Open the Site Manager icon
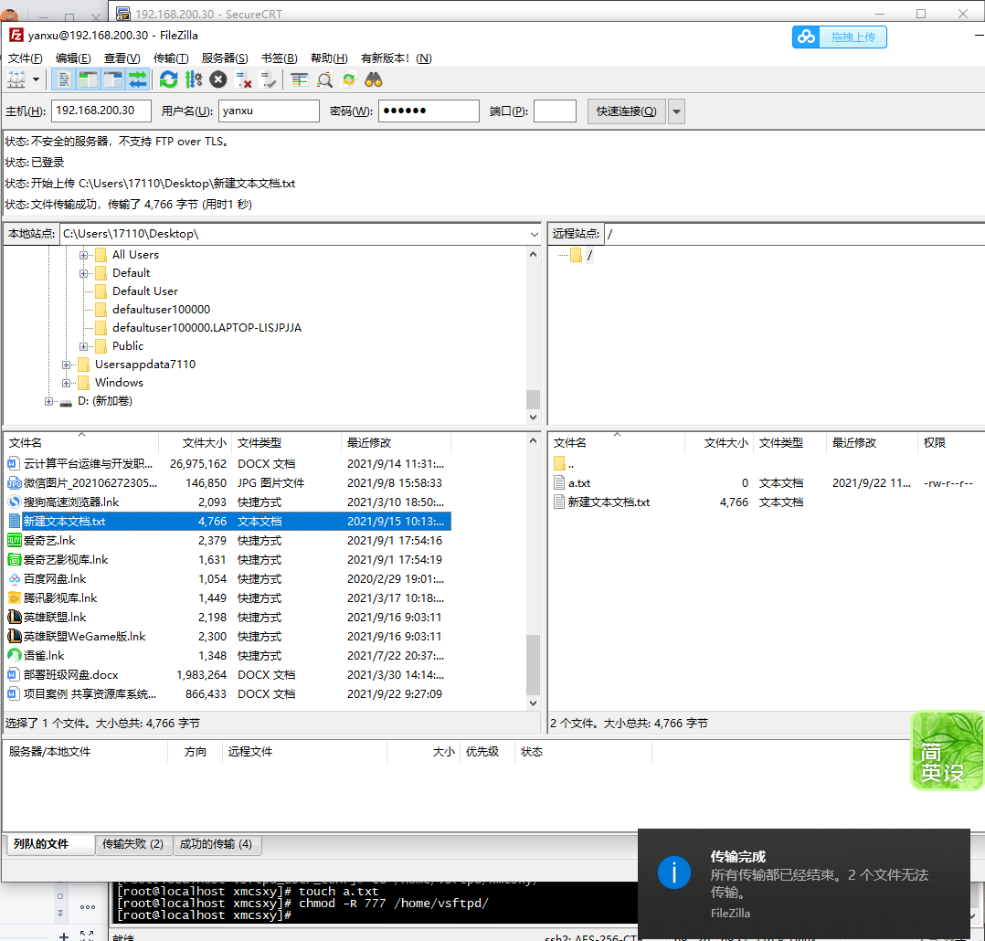 click(16, 79)
